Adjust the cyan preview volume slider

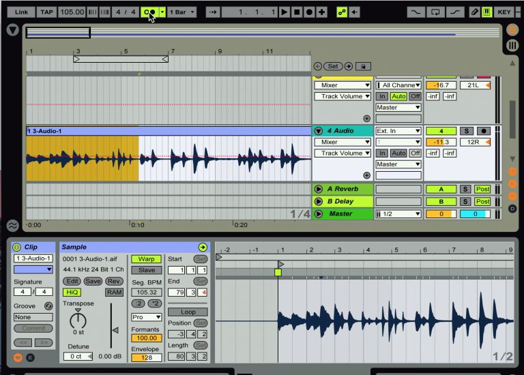click(x=475, y=214)
